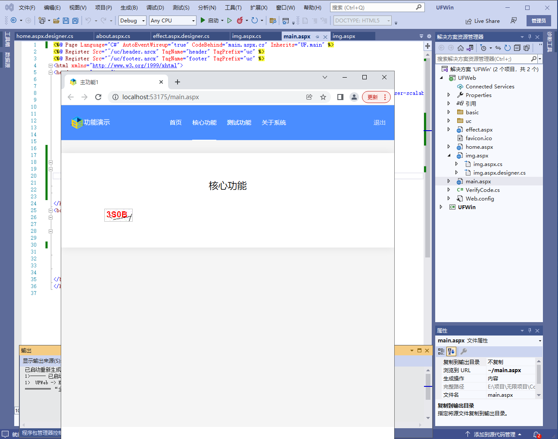The image size is (558, 439).
Task: Click the Home icon in Solution Explorer toolbar
Action: (x=461, y=48)
